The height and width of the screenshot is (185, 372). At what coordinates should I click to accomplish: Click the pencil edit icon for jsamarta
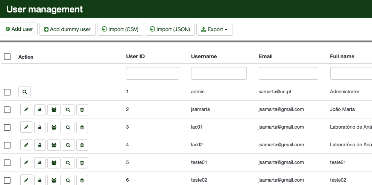pos(26,110)
